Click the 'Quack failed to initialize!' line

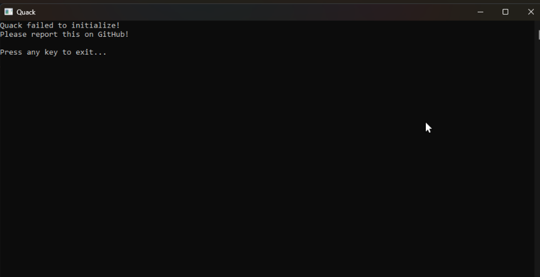tap(60, 25)
